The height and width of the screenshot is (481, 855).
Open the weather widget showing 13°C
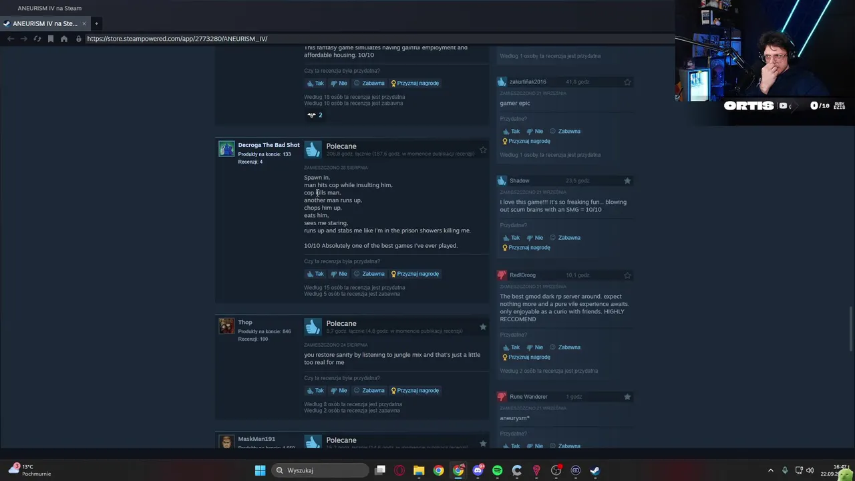point(29,470)
